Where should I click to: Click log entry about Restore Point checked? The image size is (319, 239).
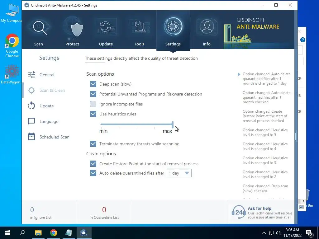click(x=265, y=116)
